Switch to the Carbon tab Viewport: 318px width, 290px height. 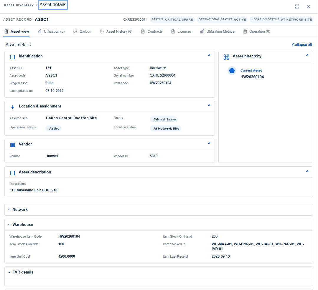(x=82, y=32)
